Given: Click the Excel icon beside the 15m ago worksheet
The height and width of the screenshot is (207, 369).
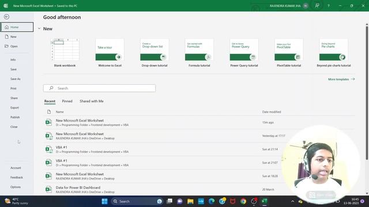Looking at the screenshot, I should [x=48, y=122].
